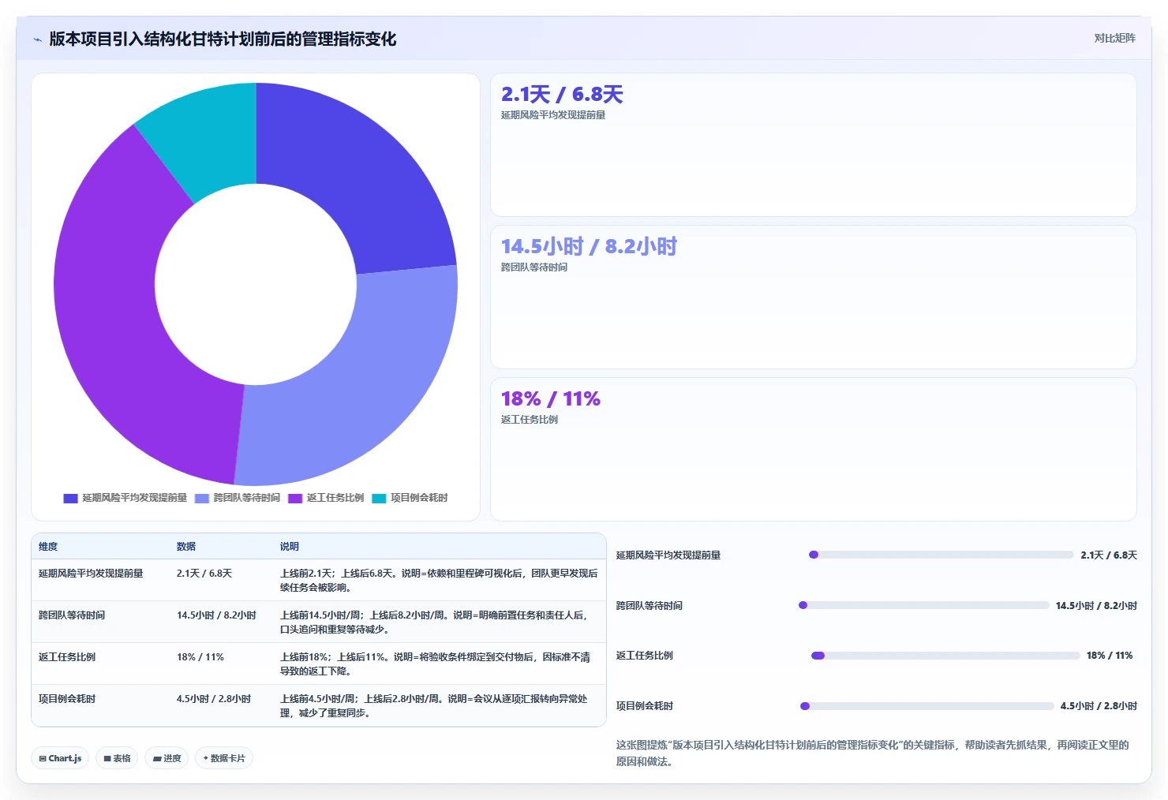Click the 对比矩阵 label in header
The height and width of the screenshot is (800, 1168).
(1114, 39)
